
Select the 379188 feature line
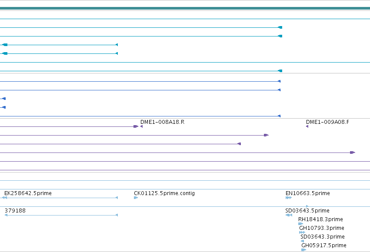pyautogui.click(x=61, y=215)
